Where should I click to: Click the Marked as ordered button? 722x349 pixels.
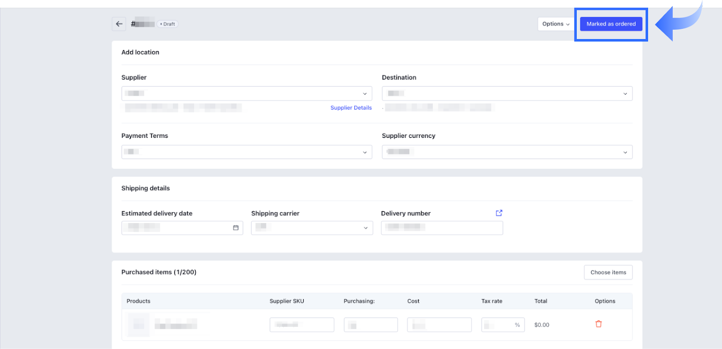tap(611, 24)
